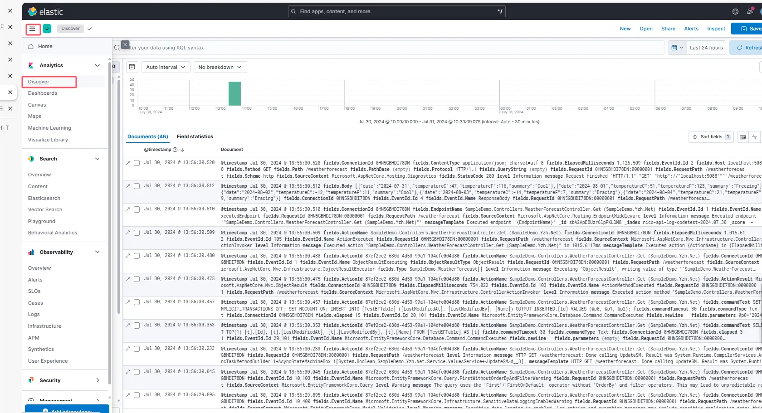Collapse the Search section chevron
This screenshot has height=413, width=762.
(x=97, y=159)
